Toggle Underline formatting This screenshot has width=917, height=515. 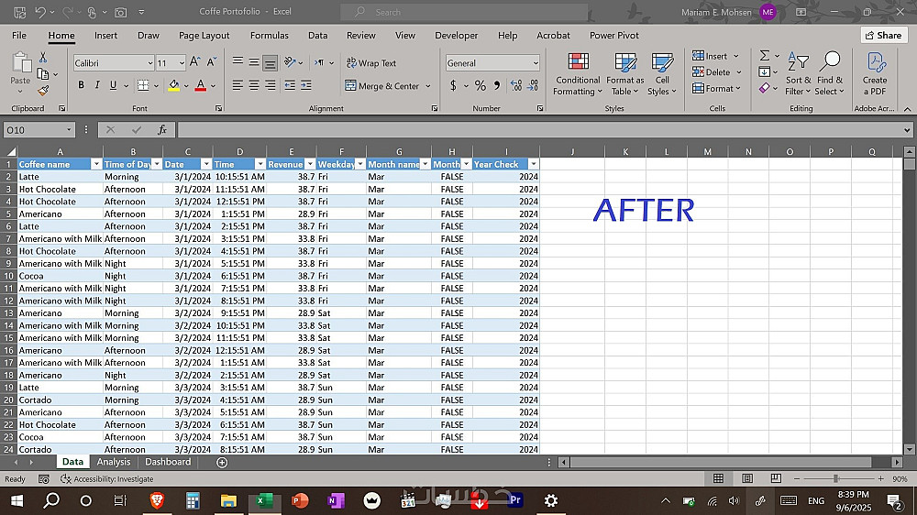(113, 85)
